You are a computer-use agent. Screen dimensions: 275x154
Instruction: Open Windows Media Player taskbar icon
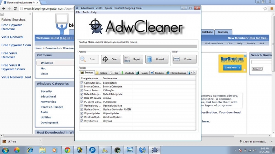(x=54, y=150)
